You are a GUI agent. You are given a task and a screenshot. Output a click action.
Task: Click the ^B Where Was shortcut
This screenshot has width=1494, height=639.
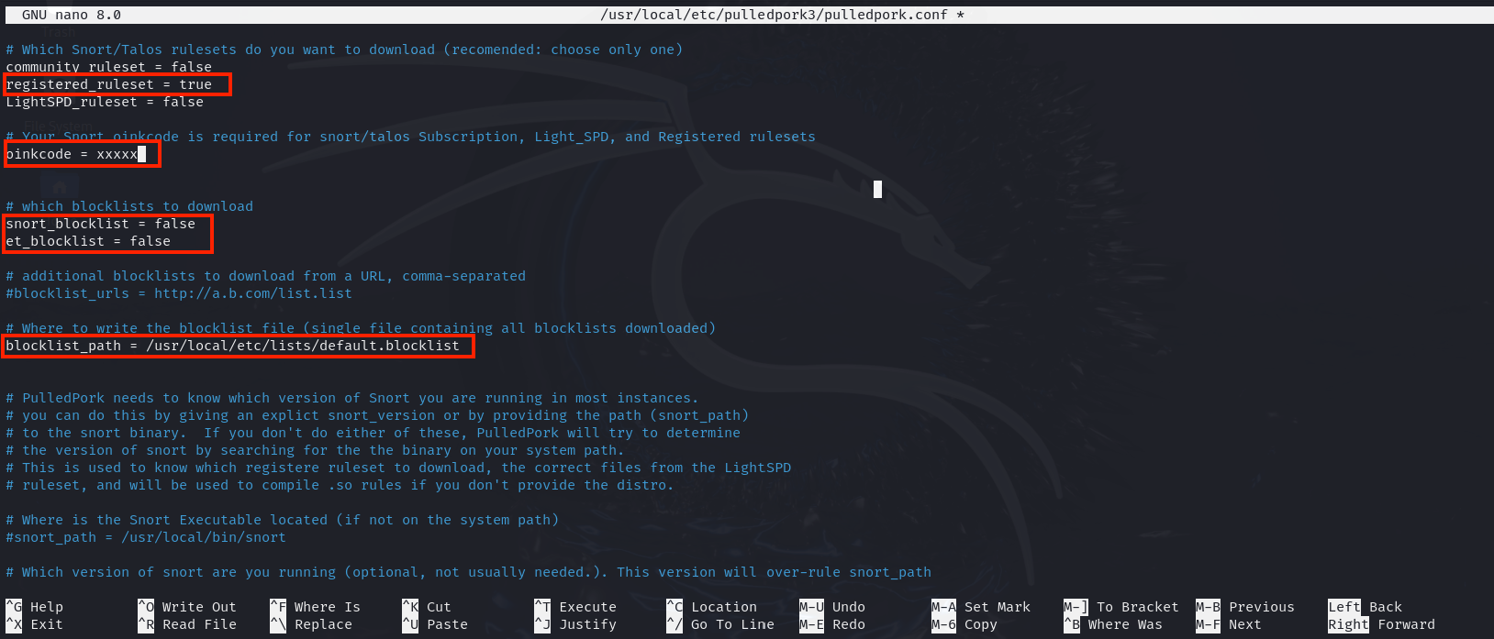point(1113,624)
